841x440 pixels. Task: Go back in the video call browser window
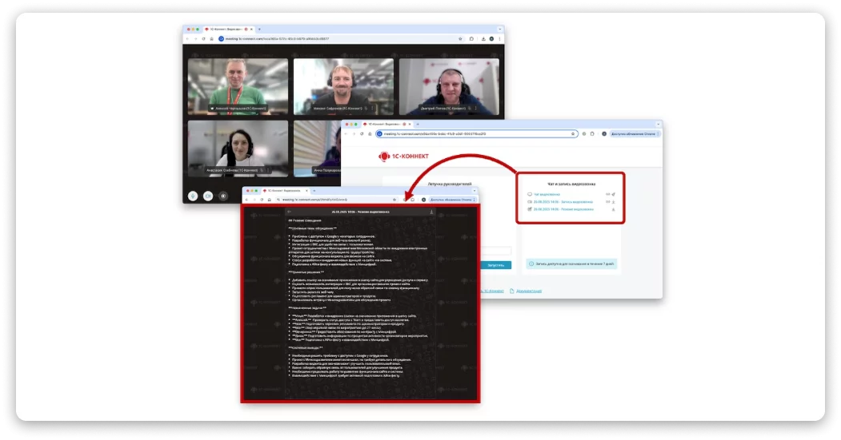pos(187,38)
